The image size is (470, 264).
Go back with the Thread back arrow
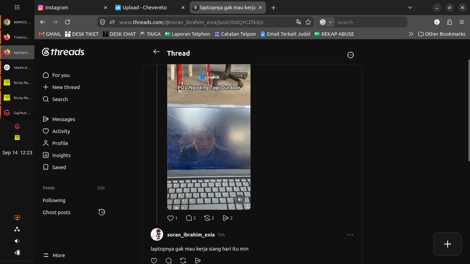pyautogui.click(x=157, y=52)
